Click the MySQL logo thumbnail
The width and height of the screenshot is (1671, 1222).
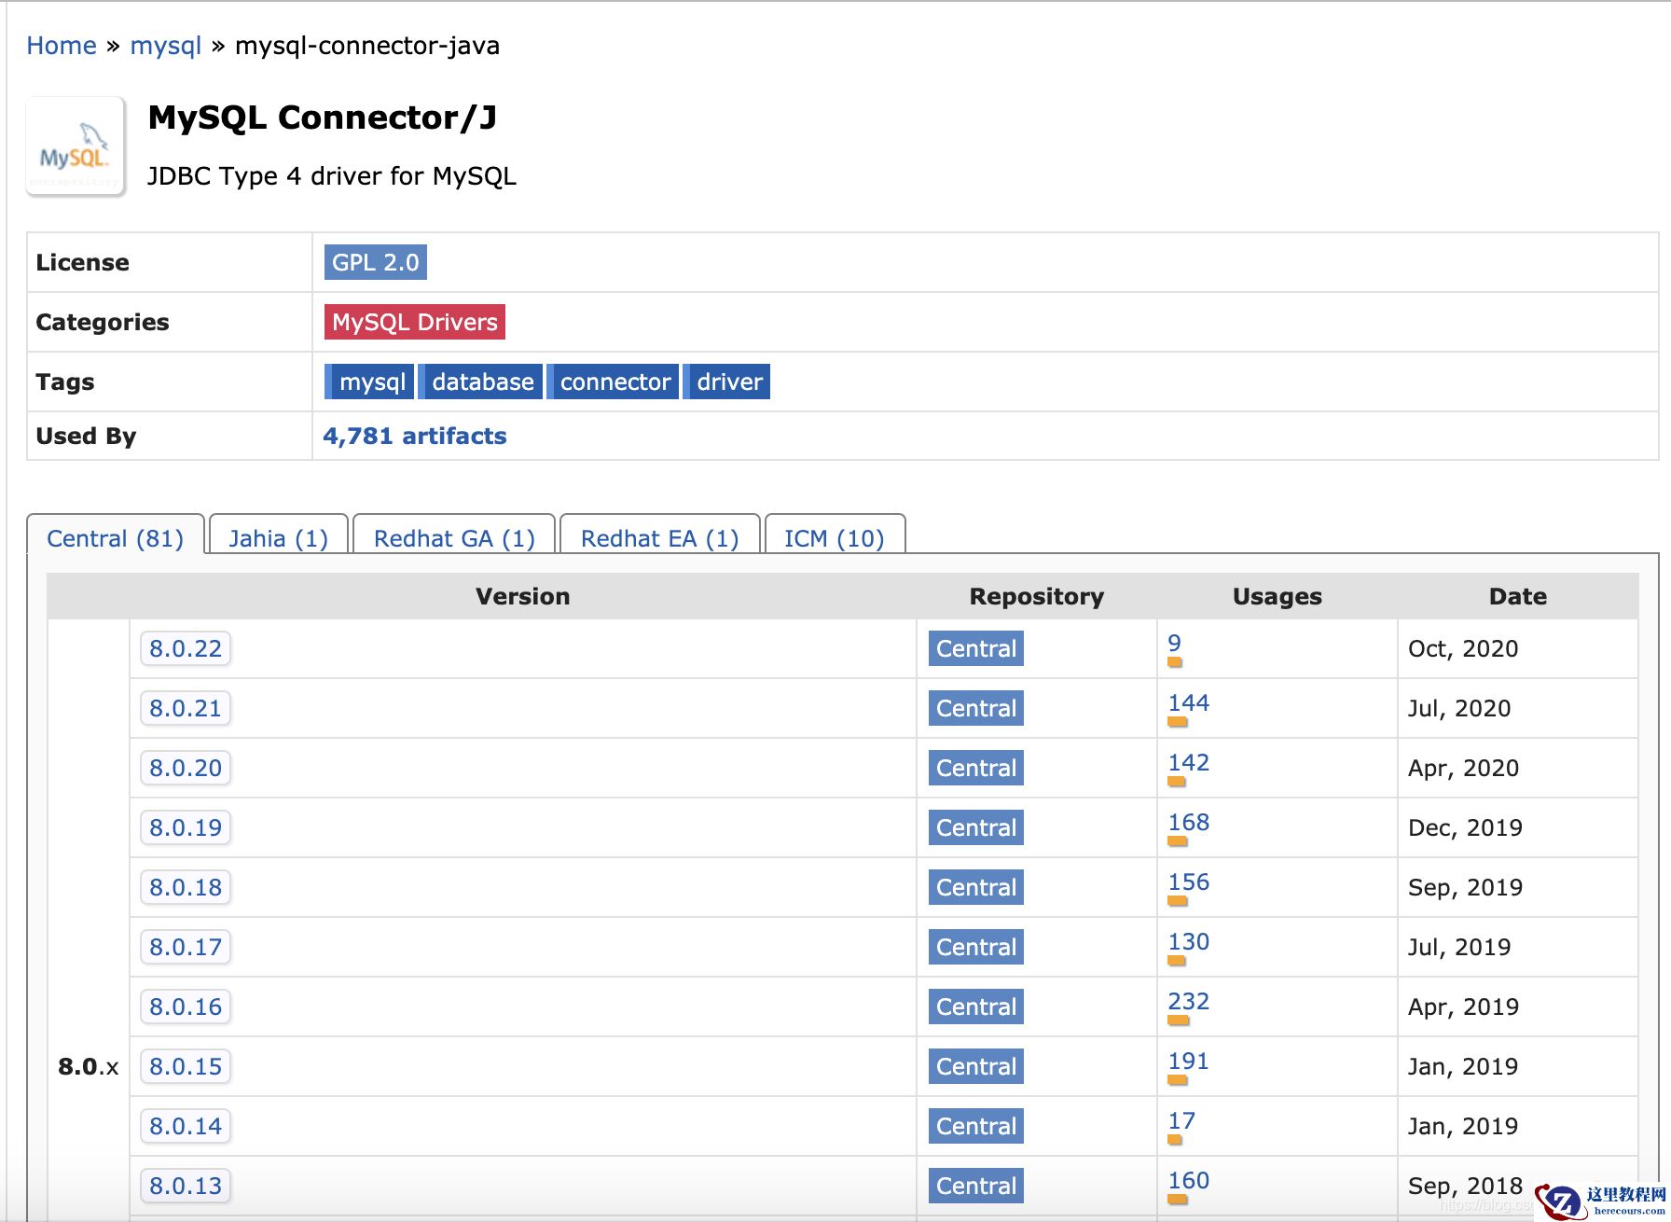[76, 146]
